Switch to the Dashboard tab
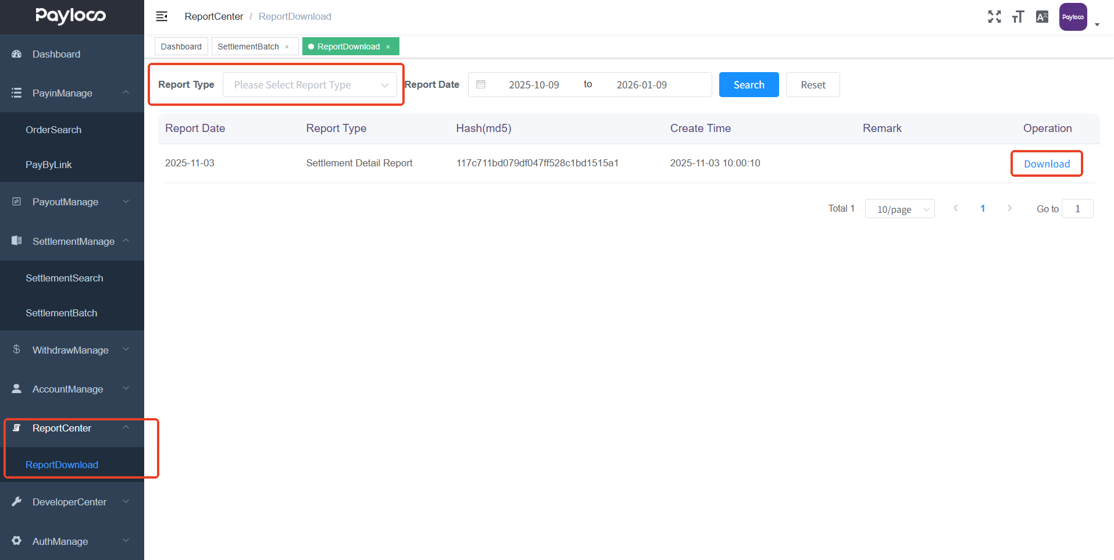Viewport: 1114px width, 560px height. pos(181,46)
